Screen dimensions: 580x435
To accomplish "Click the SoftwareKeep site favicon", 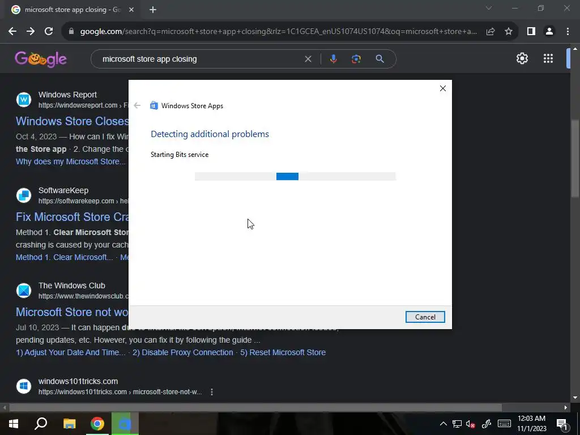I will pyautogui.click(x=24, y=195).
